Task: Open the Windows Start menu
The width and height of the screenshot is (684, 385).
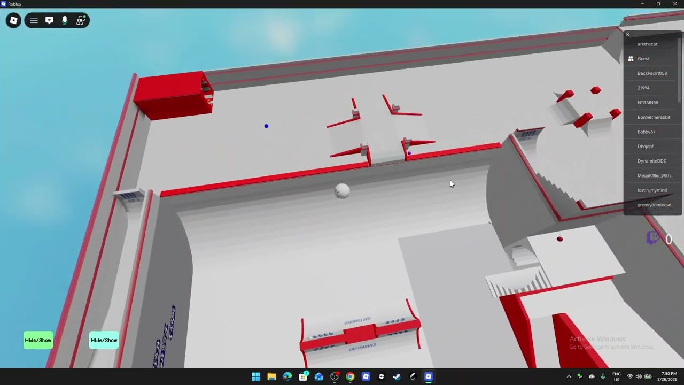Action: click(256, 376)
